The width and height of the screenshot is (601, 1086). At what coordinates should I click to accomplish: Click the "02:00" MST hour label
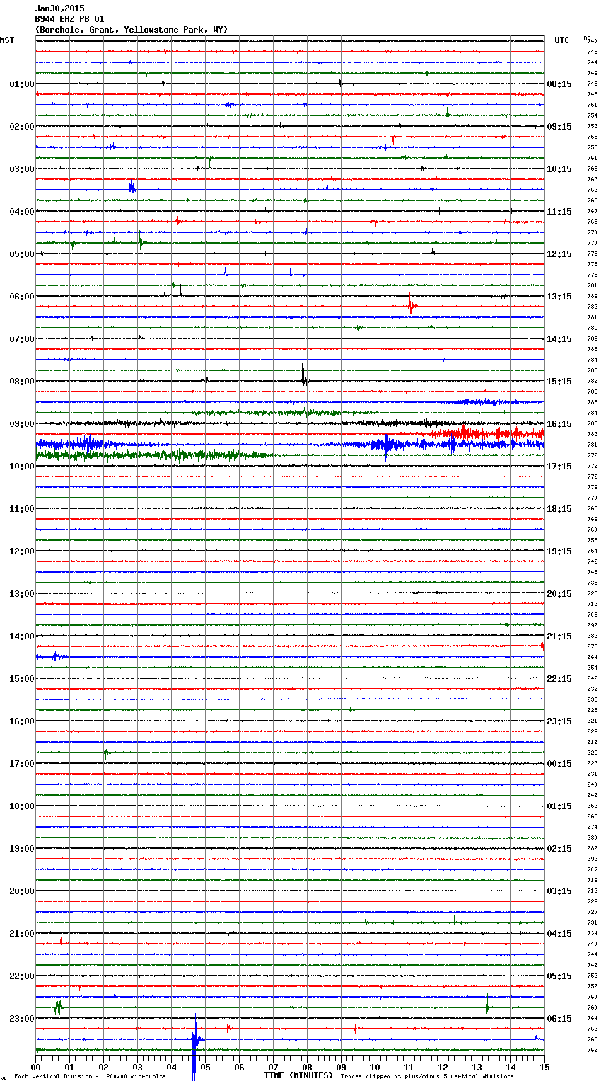tap(21, 127)
